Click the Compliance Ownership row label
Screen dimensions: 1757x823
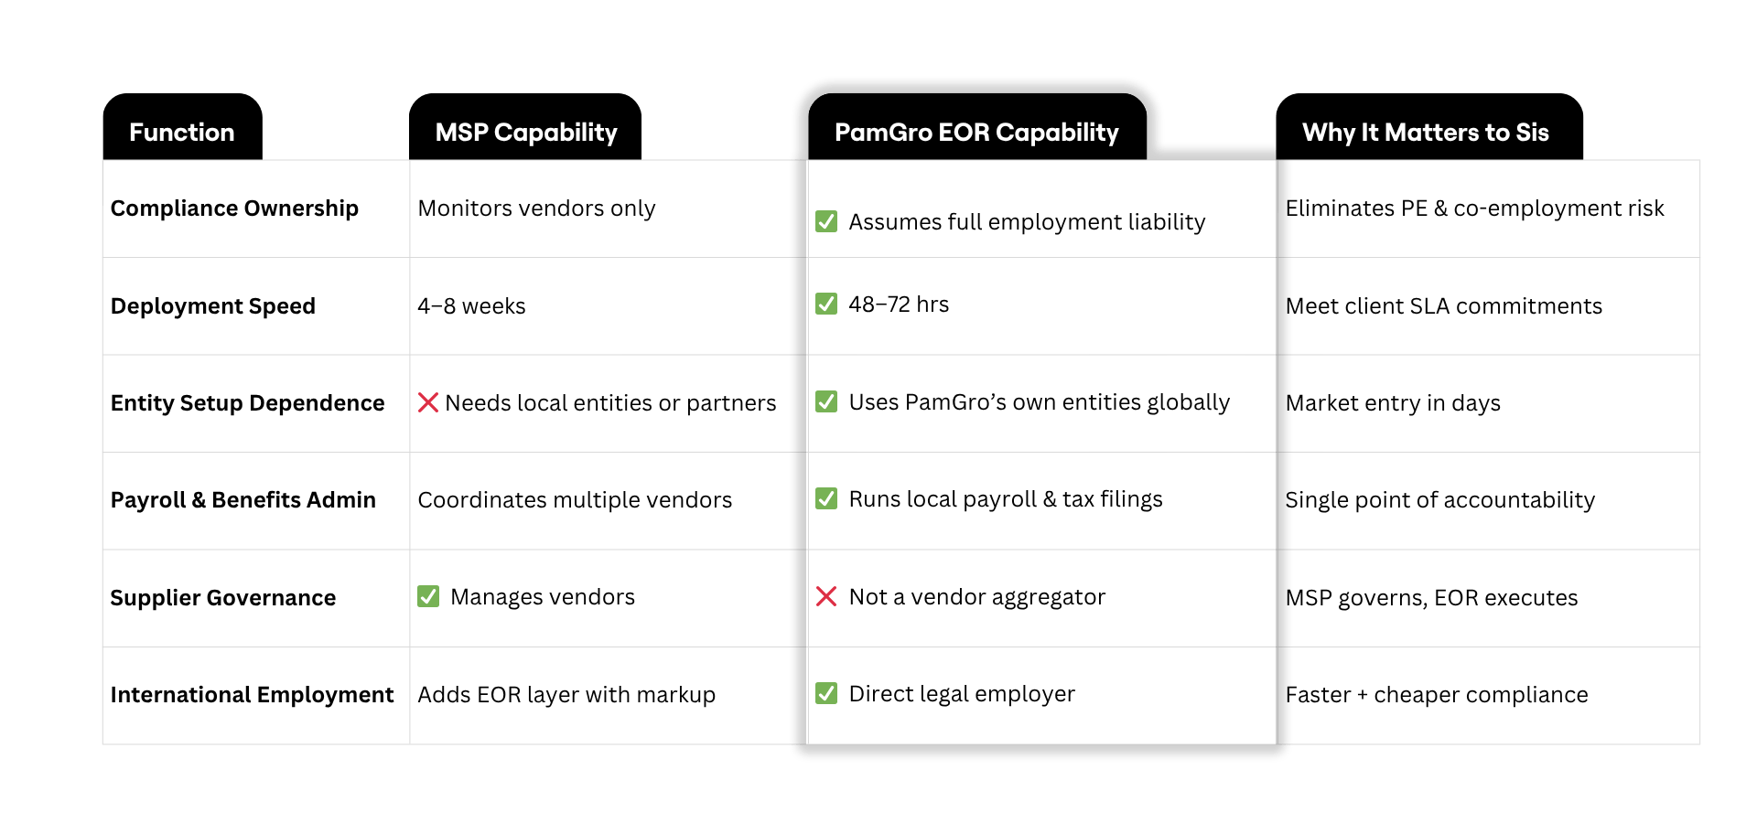coord(234,208)
